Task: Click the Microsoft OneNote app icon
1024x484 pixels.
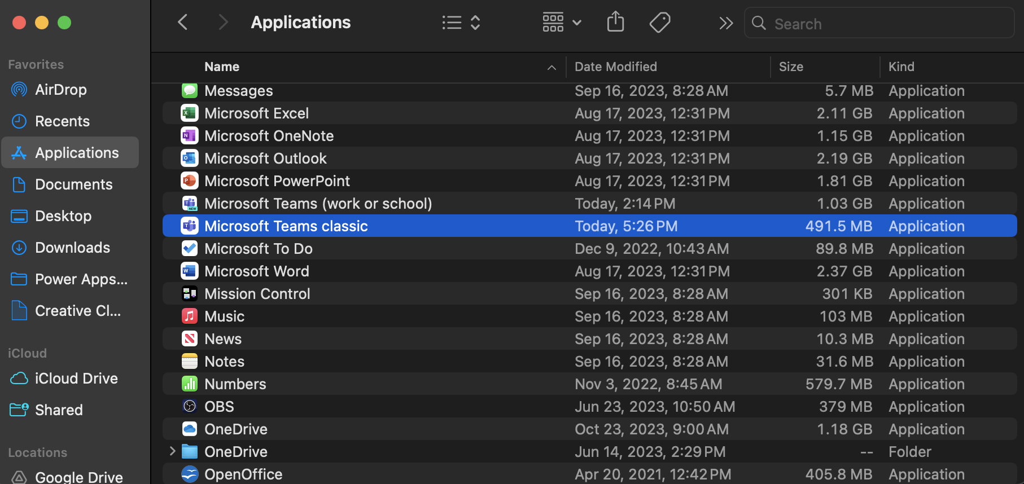Action: click(190, 136)
